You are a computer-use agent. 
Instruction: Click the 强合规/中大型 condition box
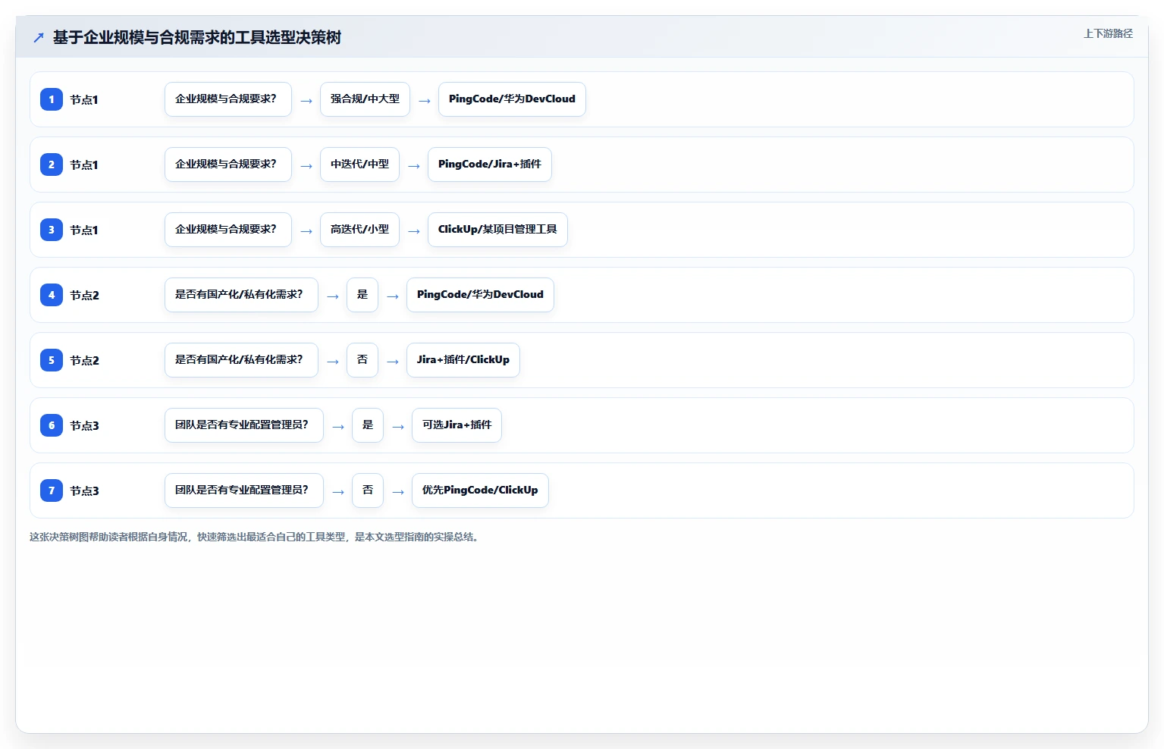365,99
